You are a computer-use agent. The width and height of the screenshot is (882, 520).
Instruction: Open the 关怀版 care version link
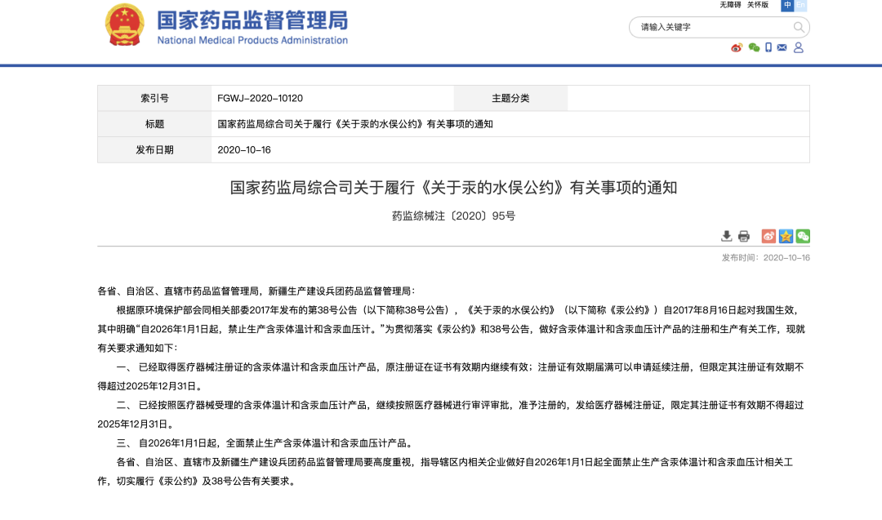[758, 5]
